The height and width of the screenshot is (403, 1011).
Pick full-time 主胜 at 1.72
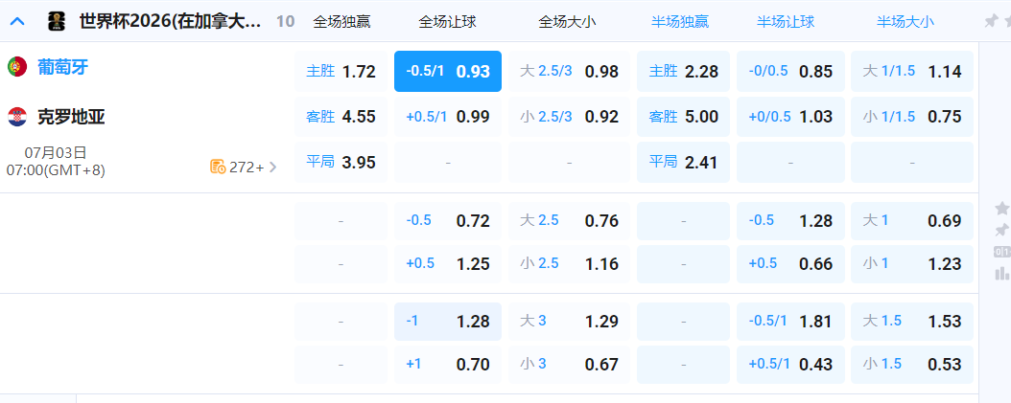(341, 72)
